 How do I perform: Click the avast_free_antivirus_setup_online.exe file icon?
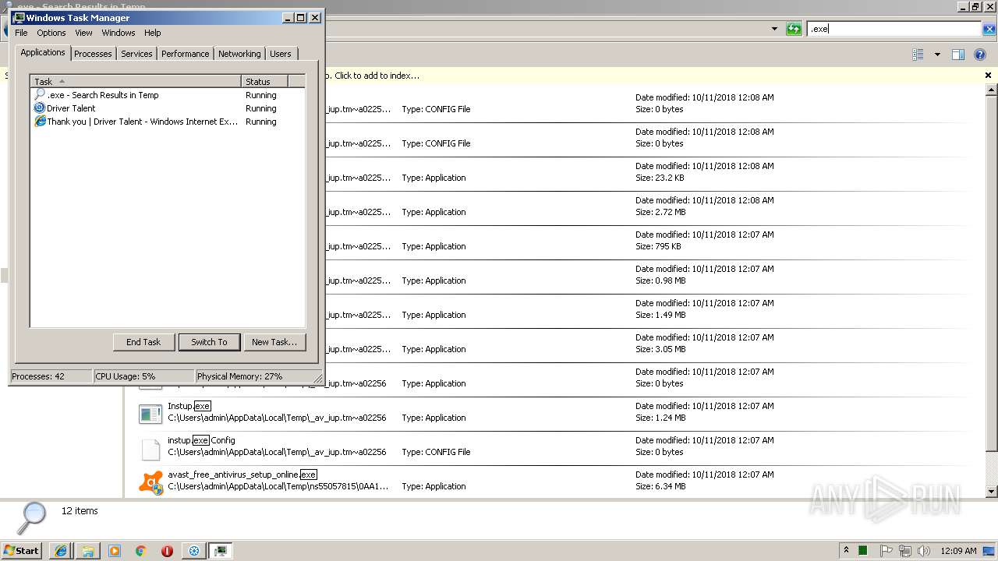150,482
